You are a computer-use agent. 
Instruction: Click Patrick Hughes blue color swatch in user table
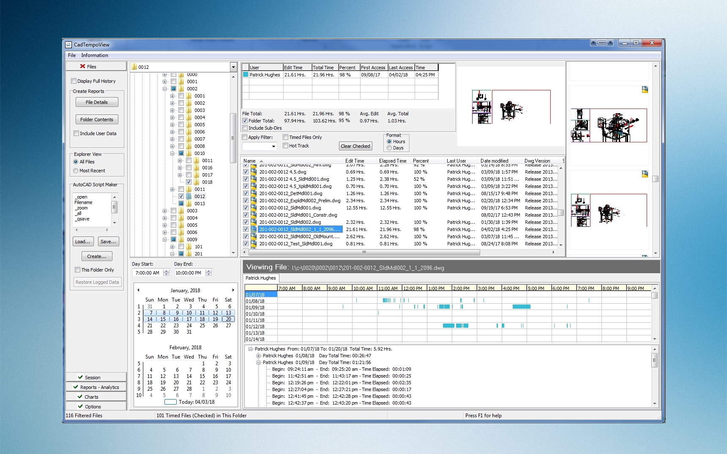245,75
